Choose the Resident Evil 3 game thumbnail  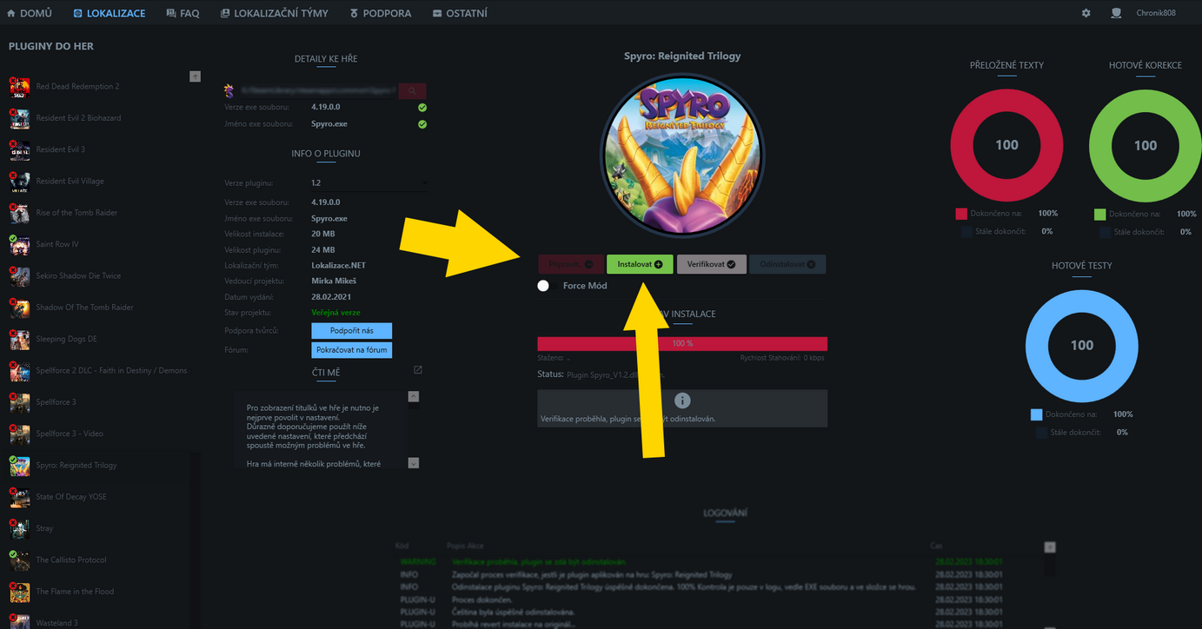(19, 150)
